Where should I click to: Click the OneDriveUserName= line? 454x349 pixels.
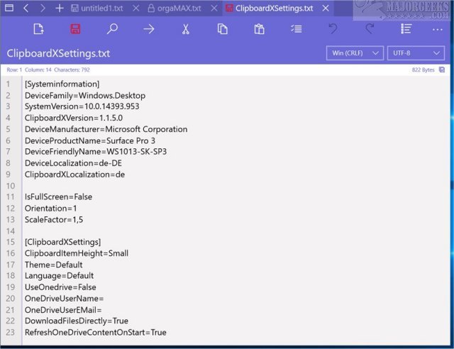pyautogui.click(x=64, y=299)
